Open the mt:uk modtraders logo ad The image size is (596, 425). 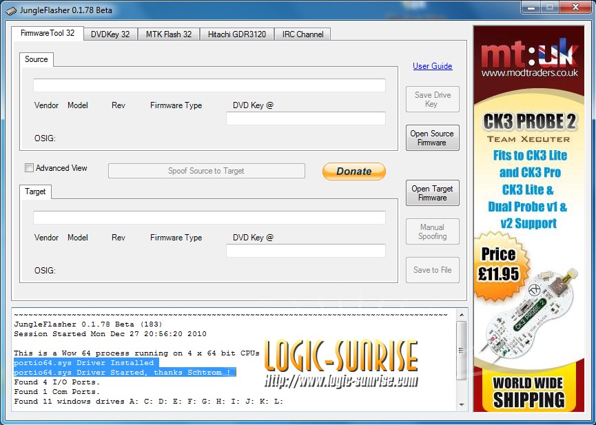click(x=529, y=58)
